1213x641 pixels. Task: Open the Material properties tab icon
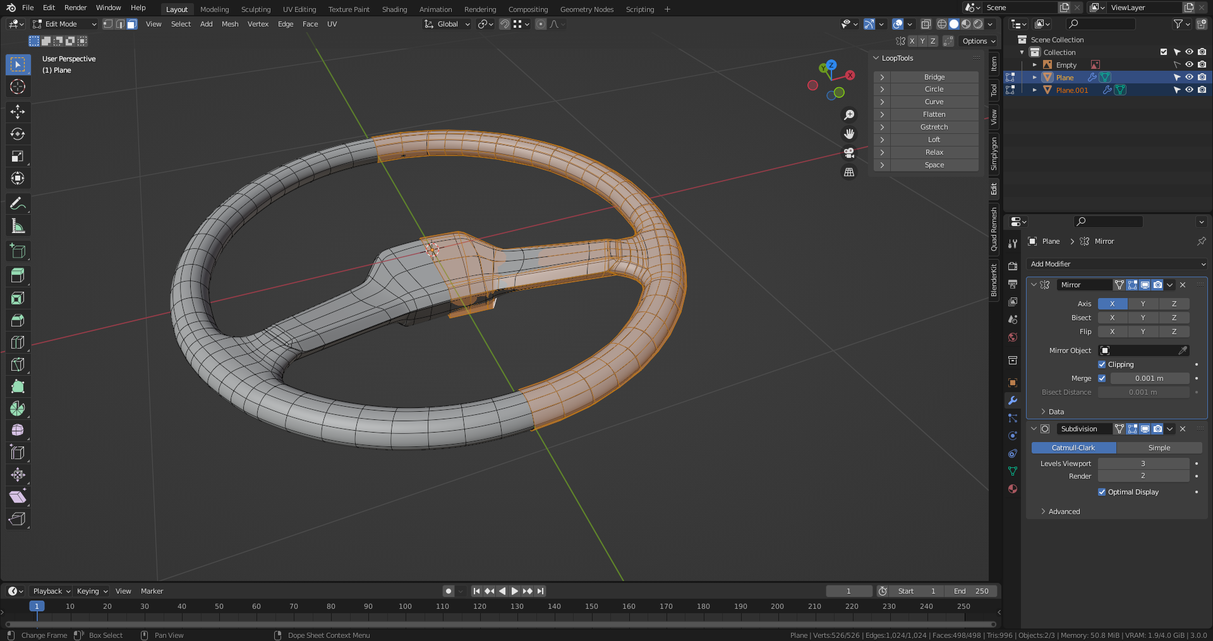click(1013, 489)
